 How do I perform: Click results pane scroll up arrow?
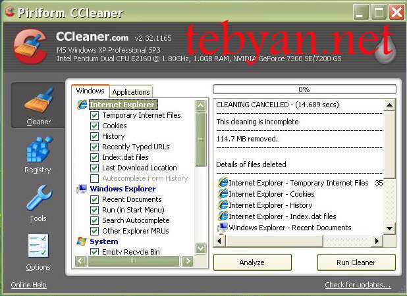389,105
